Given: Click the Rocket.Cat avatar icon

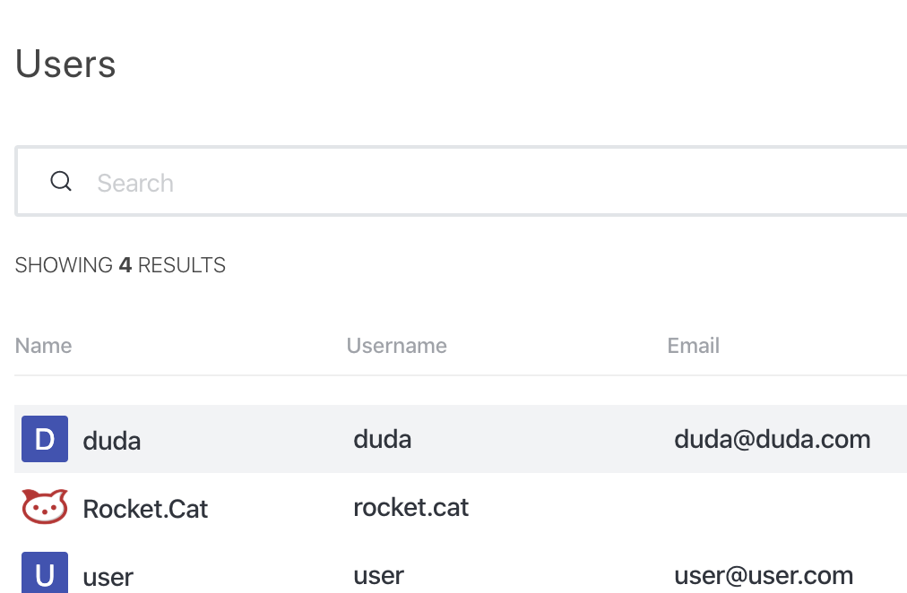Looking at the screenshot, I should tap(45, 507).
